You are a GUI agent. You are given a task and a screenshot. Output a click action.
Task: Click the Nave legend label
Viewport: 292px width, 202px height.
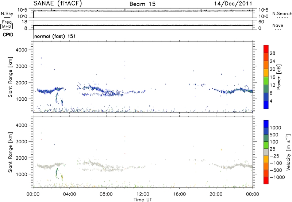[x=277, y=25]
